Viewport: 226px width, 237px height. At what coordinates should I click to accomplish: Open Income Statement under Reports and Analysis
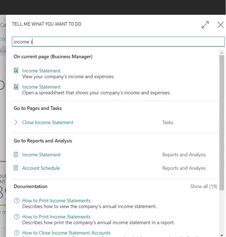point(41,155)
